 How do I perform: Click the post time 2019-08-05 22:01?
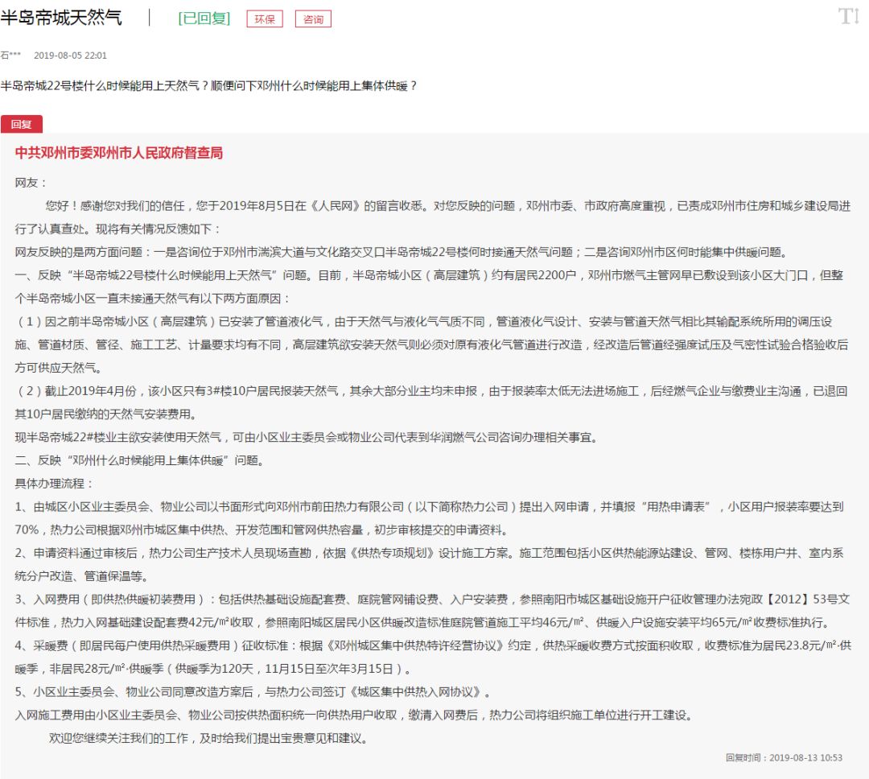click(70, 55)
